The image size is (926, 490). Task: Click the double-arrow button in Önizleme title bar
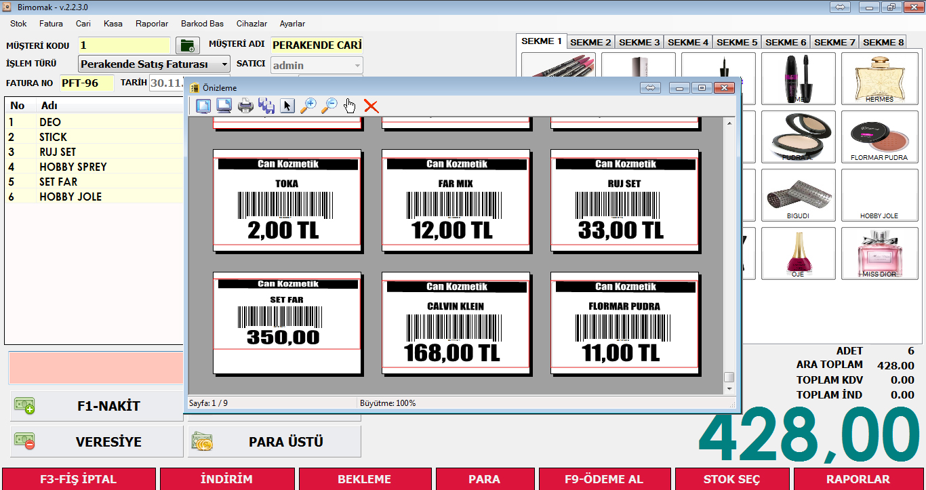650,87
